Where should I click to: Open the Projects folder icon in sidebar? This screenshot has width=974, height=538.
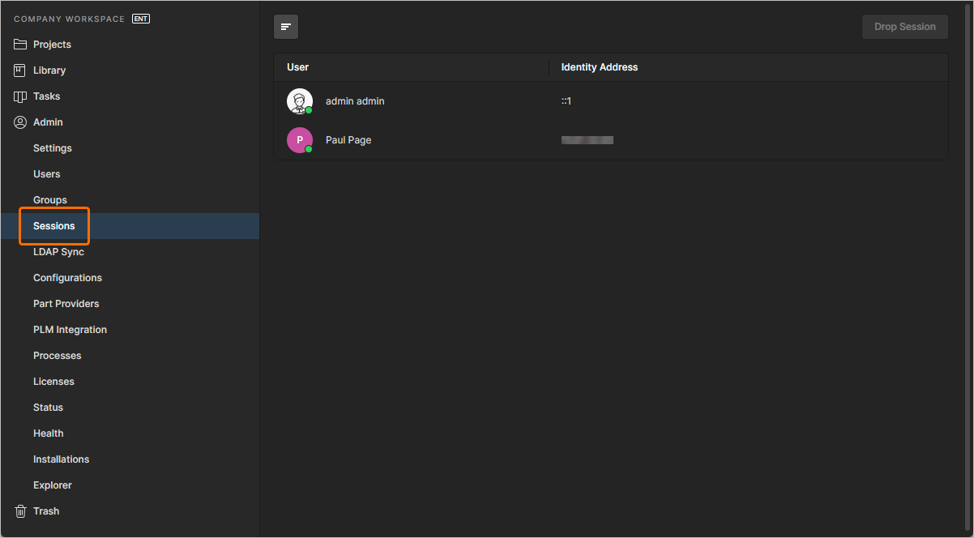pyautogui.click(x=20, y=44)
